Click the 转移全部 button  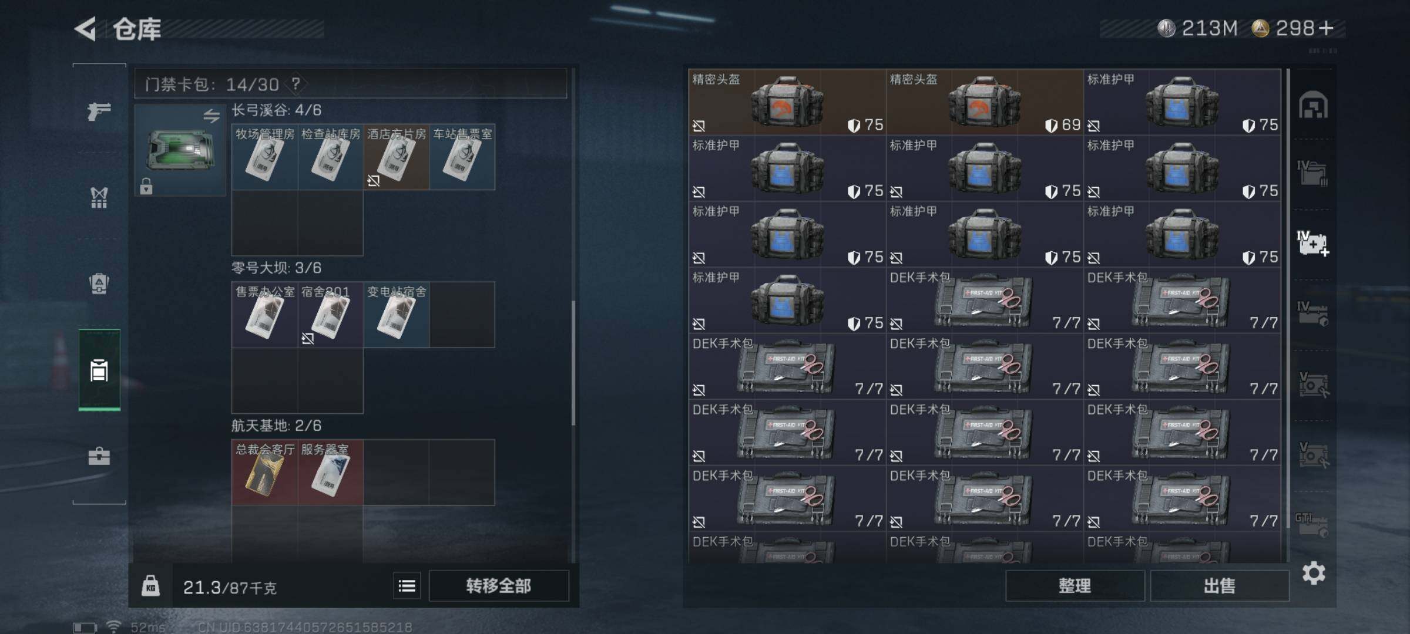(x=499, y=586)
